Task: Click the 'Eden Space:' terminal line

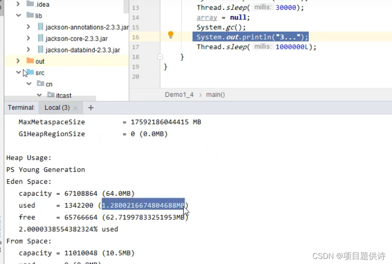Action: point(29,181)
